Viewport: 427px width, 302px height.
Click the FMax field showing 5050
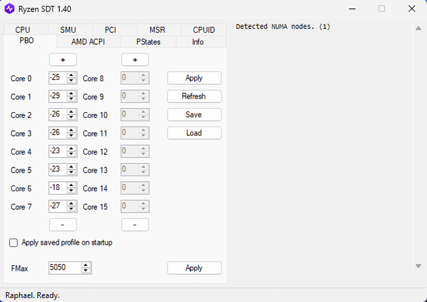point(65,268)
